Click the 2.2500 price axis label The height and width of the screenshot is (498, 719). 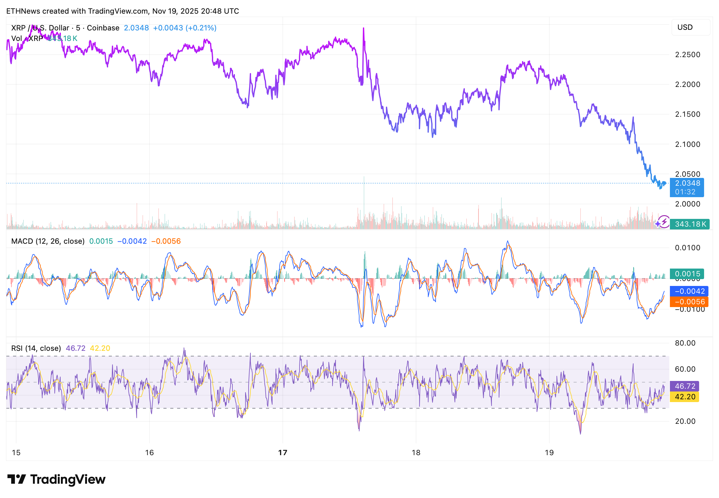pyautogui.click(x=687, y=55)
